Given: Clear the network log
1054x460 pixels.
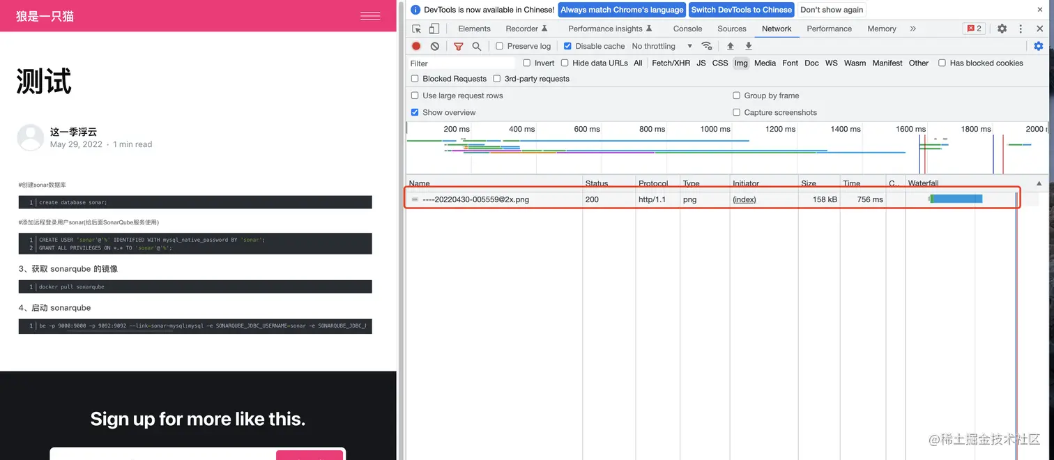Looking at the screenshot, I should coord(435,46).
